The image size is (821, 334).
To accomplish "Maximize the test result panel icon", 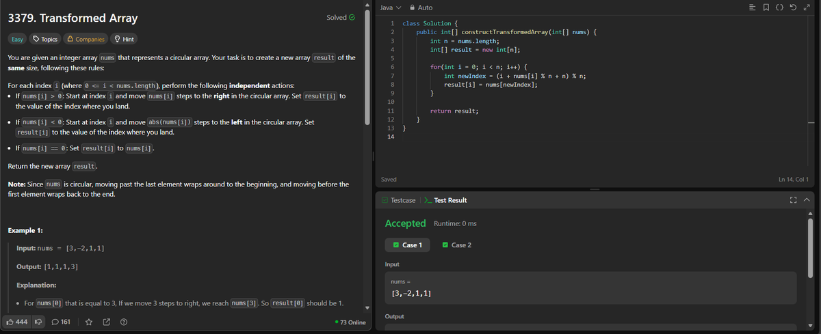I will pyautogui.click(x=794, y=200).
